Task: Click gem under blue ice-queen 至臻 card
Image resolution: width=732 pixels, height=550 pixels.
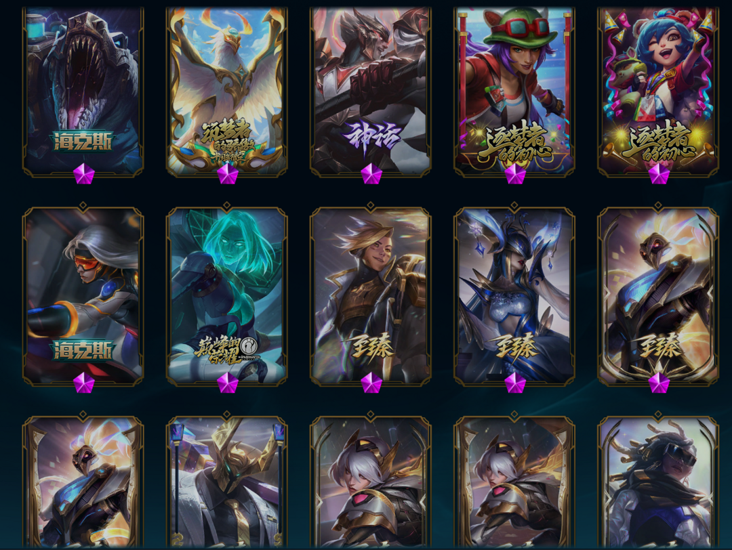Action: point(515,383)
